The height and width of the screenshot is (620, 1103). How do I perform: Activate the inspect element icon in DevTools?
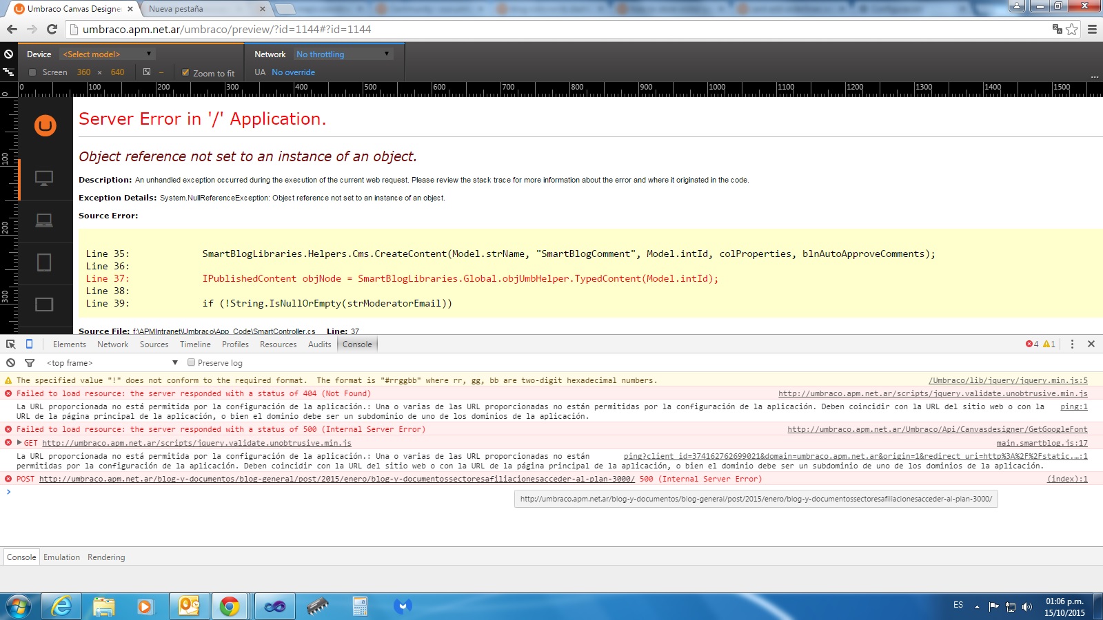[11, 344]
